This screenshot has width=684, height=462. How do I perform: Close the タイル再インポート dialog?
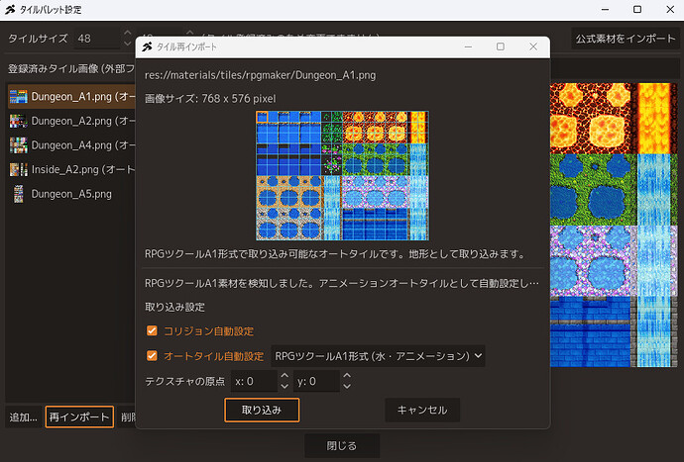click(533, 46)
